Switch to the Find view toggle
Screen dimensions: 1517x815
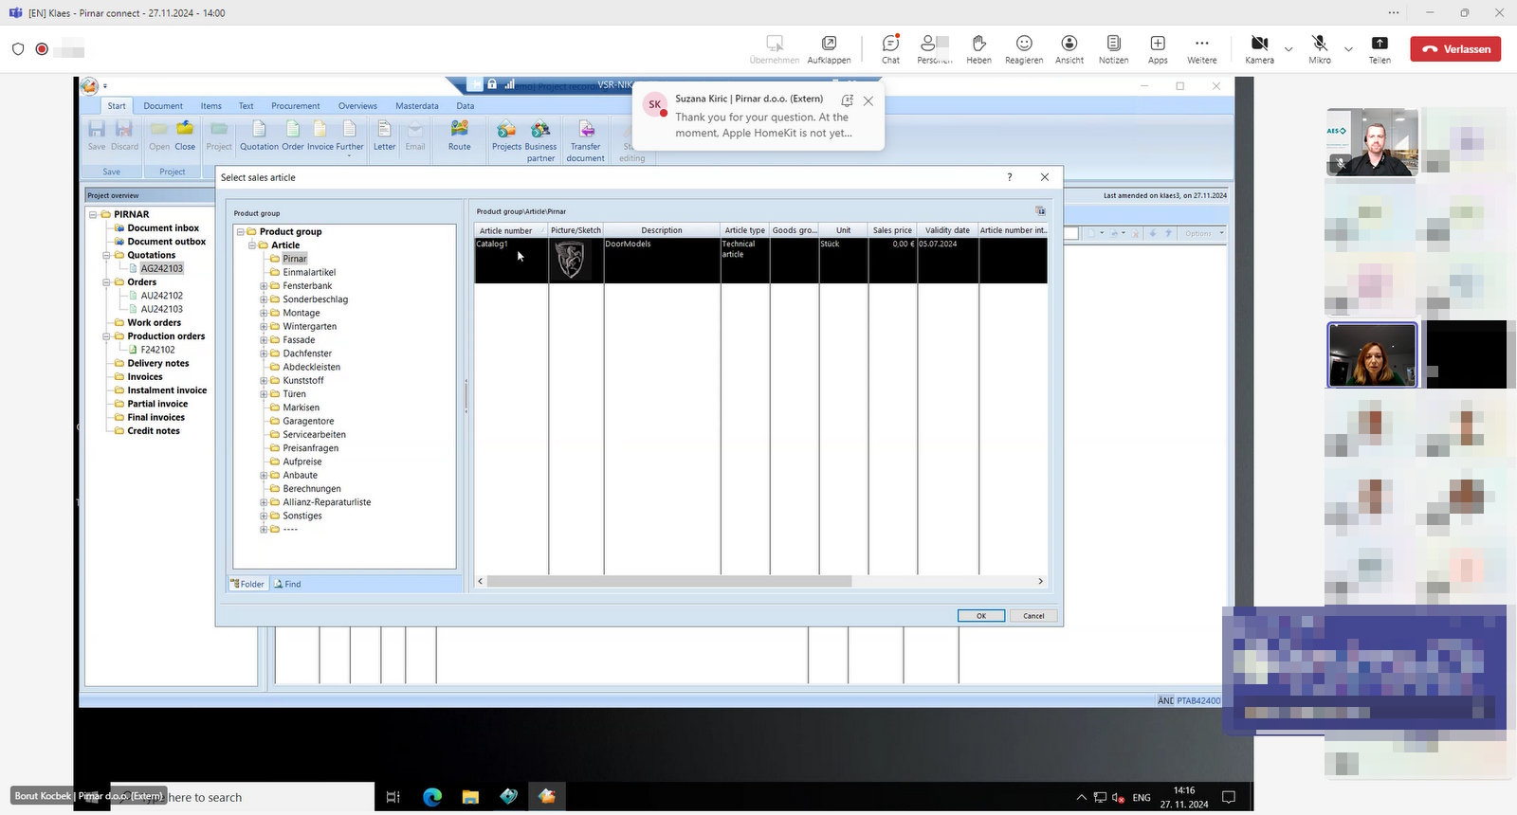tap(288, 584)
